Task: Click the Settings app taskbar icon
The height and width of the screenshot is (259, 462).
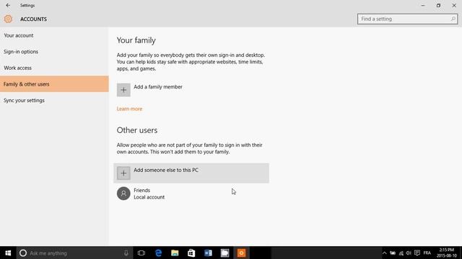Action: (x=241, y=253)
